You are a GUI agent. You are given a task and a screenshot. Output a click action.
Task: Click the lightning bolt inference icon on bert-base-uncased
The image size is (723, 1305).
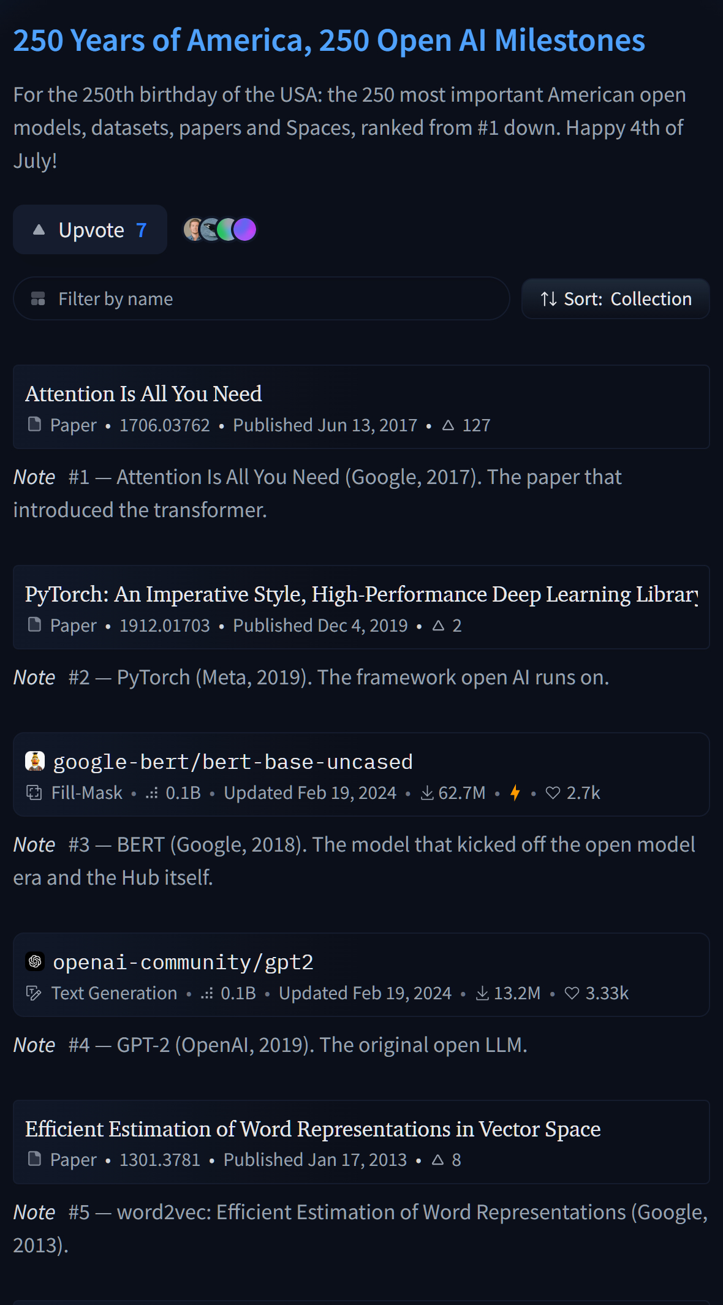click(515, 793)
